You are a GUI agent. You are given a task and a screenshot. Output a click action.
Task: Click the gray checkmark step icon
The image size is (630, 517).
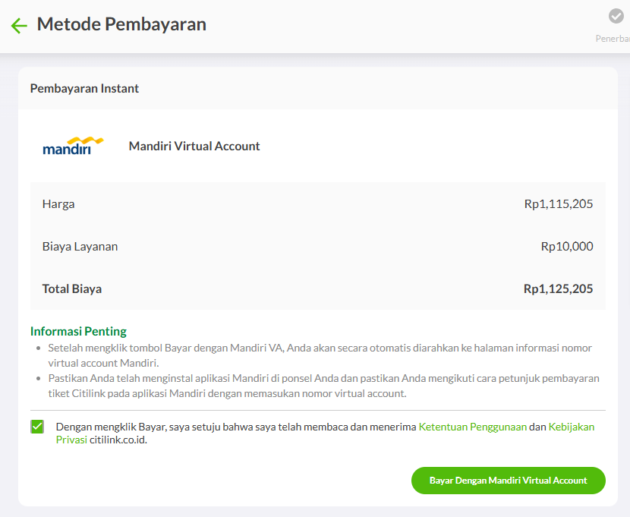click(616, 17)
